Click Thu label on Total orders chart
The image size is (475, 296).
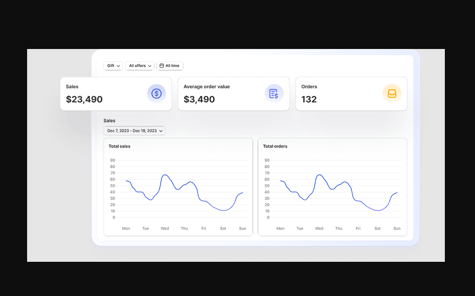(338, 228)
